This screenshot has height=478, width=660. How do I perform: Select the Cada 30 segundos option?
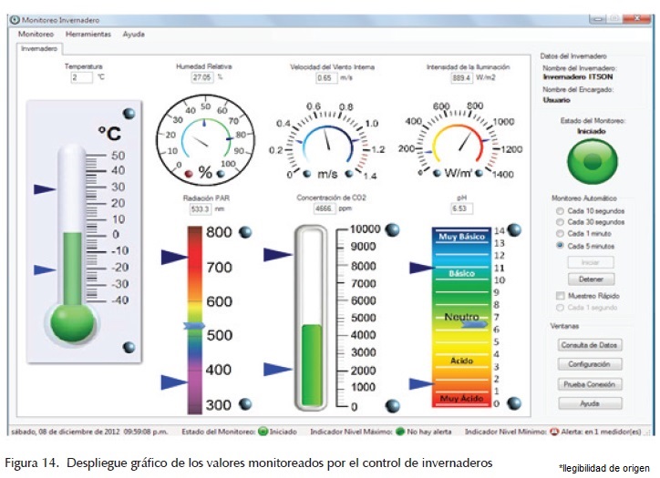560,222
